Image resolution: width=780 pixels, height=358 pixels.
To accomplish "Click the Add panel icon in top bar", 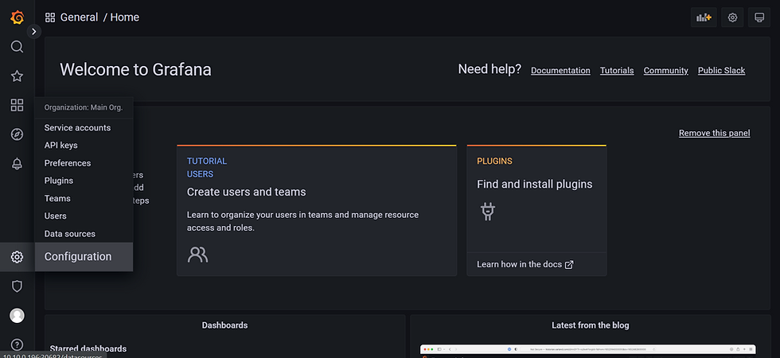I will pyautogui.click(x=704, y=18).
